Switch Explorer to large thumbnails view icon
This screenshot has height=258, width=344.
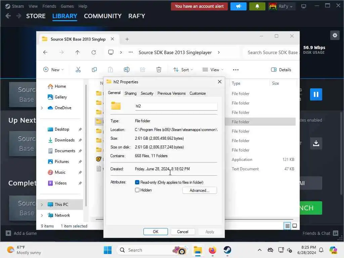click(x=295, y=226)
